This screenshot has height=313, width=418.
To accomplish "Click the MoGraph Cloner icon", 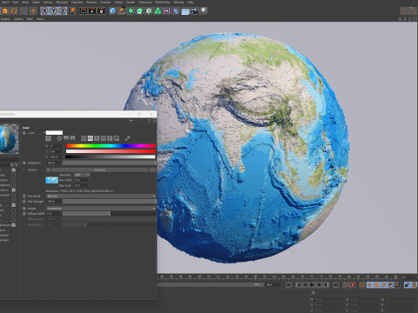I will 149,11.
